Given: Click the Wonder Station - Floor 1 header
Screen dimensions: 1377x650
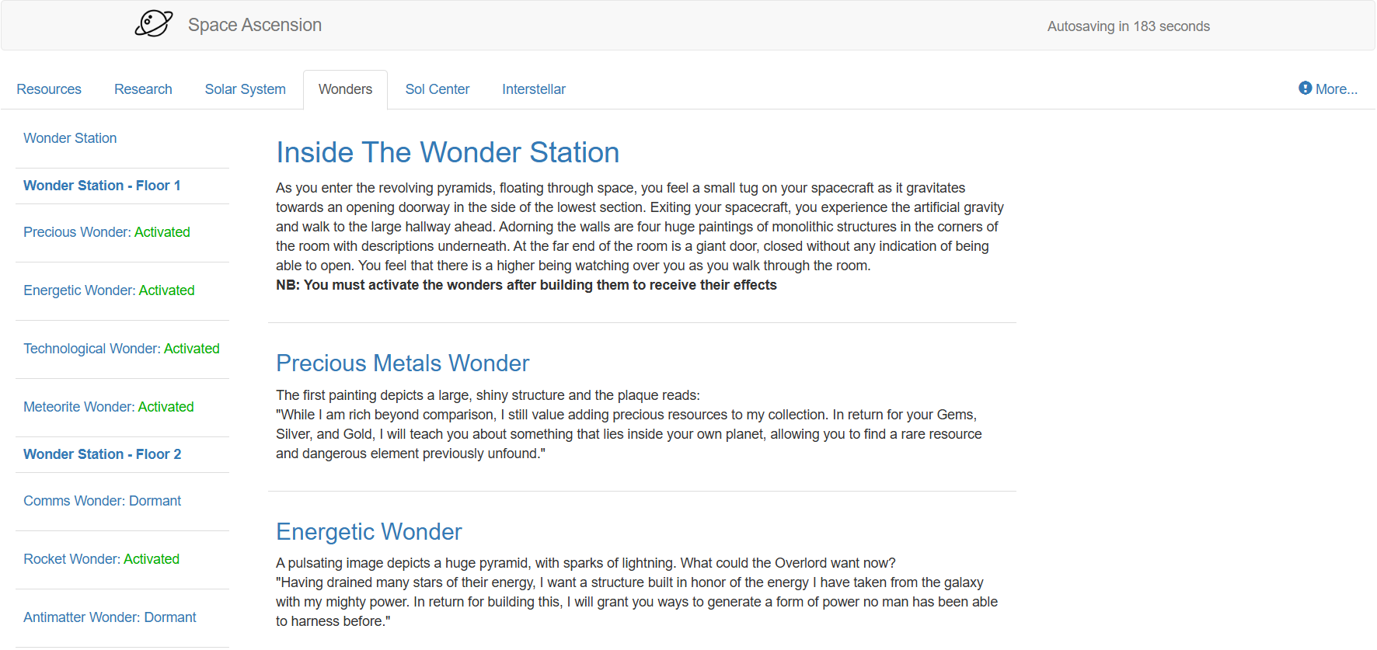Looking at the screenshot, I should click(x=102, y=186).
